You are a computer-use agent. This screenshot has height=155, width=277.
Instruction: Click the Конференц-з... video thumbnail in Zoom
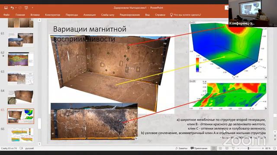pos(253,13)
